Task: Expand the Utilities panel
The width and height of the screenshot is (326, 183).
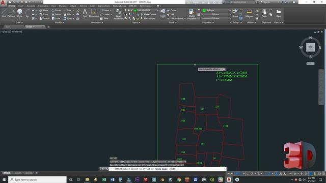Action: click(251, 22)
